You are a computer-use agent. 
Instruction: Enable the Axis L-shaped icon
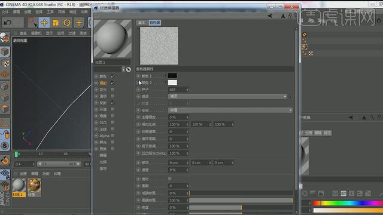click(5, 123)
